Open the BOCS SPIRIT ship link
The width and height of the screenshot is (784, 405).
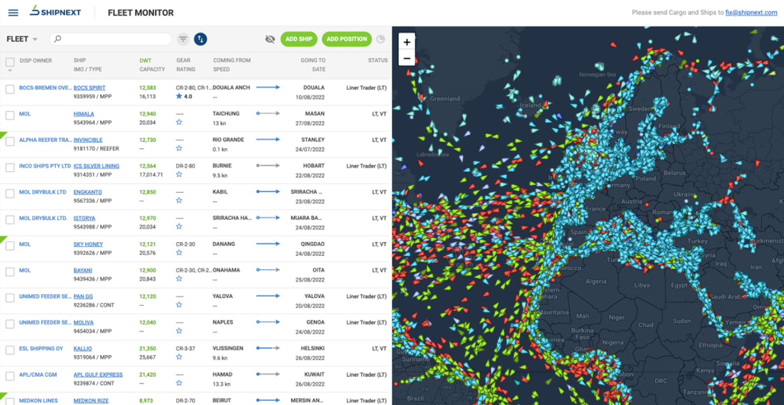tap(89, 88)
